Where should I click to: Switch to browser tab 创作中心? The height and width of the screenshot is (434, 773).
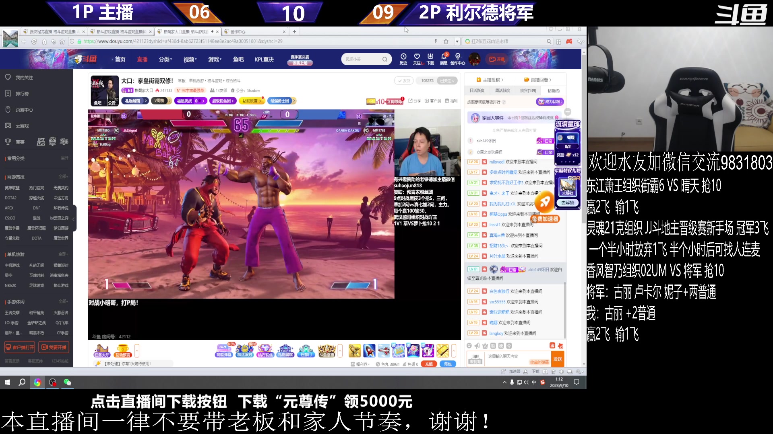[x=254, y=31]
